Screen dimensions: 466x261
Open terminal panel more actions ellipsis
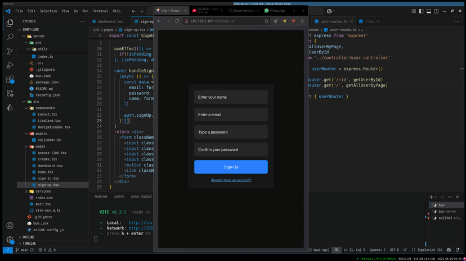coord(442,197)
